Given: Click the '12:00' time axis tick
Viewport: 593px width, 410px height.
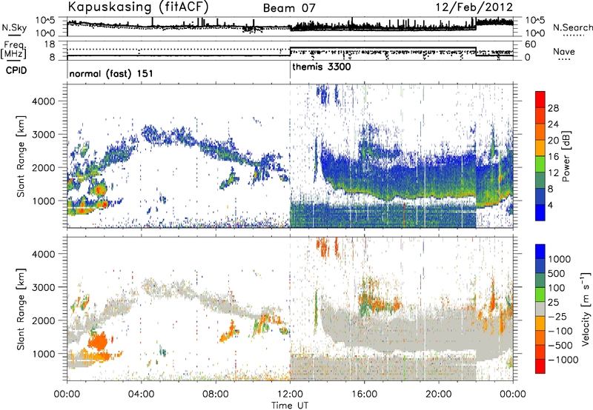Looking at the screenshot, I should click(290, 394).
